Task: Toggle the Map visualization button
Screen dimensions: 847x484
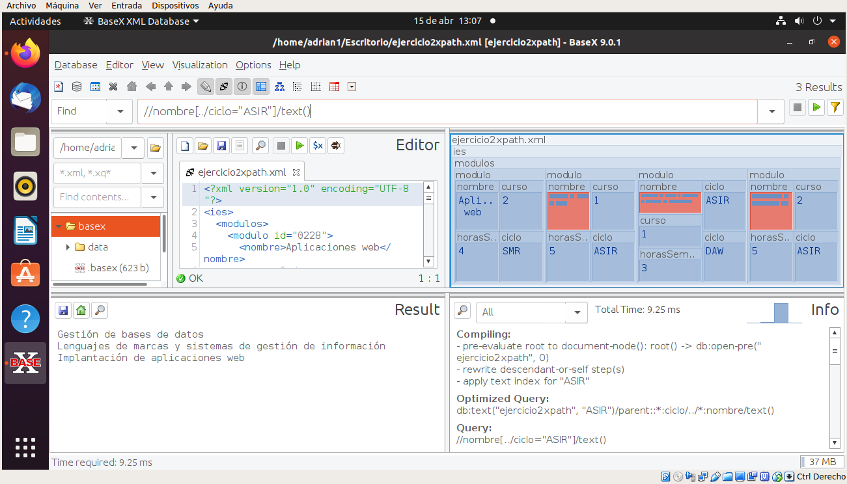Action: point(261,87)
